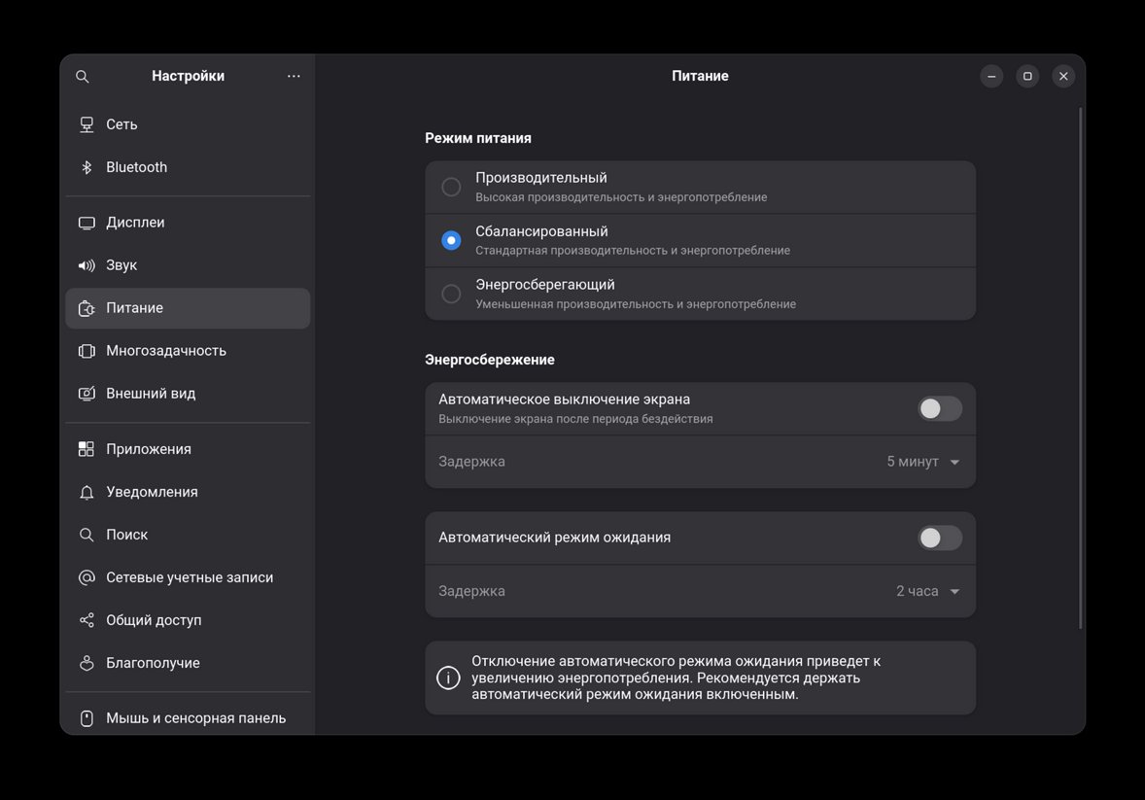Click the Звук speaker icon
The height and width of the screenshot is (800, 1145).
point(87,265)
